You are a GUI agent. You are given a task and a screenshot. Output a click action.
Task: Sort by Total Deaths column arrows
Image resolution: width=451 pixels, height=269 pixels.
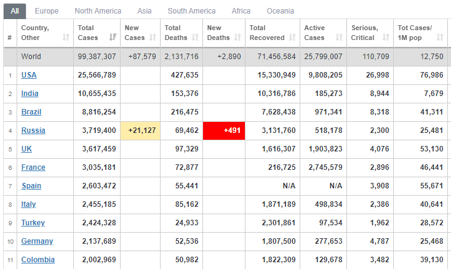195,38
